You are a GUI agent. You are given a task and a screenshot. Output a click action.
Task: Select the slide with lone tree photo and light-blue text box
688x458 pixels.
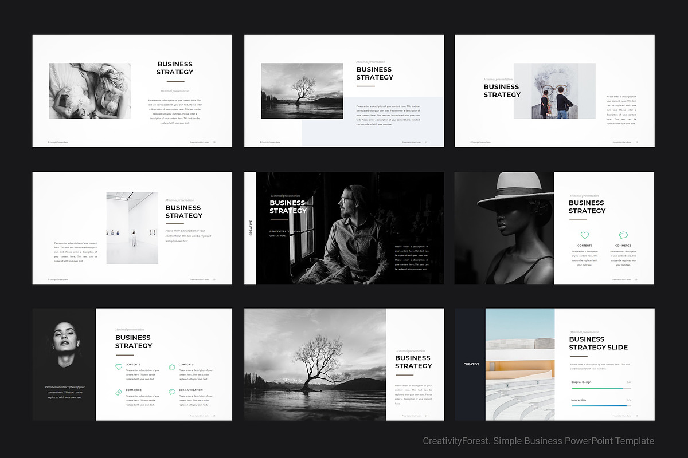point(344,90)
